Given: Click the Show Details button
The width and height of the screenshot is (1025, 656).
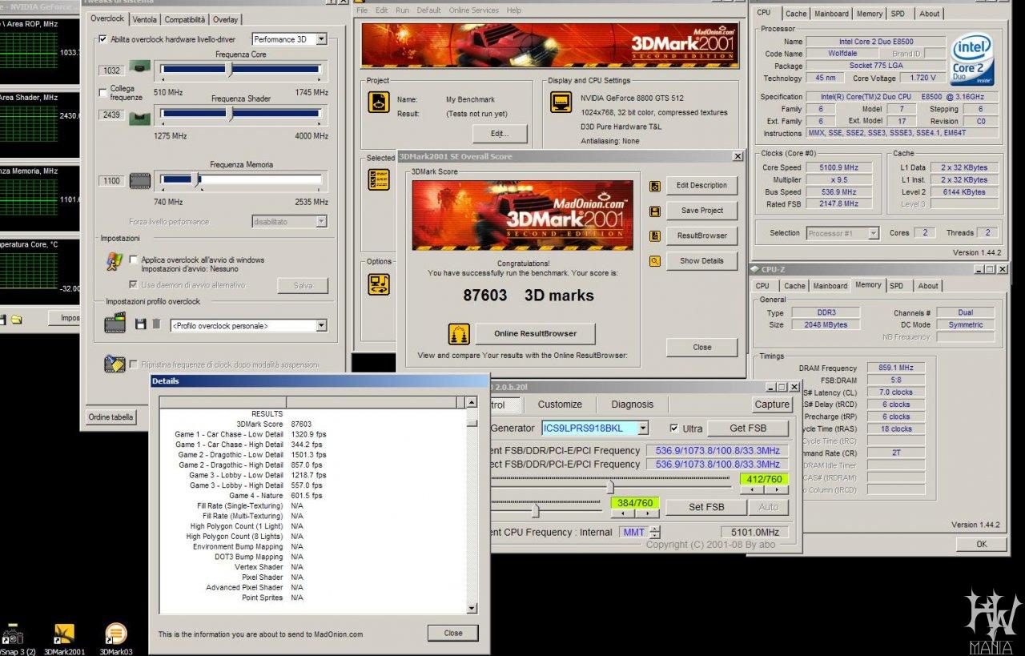Looking at the screenshot, I should (x=701, y=260).
